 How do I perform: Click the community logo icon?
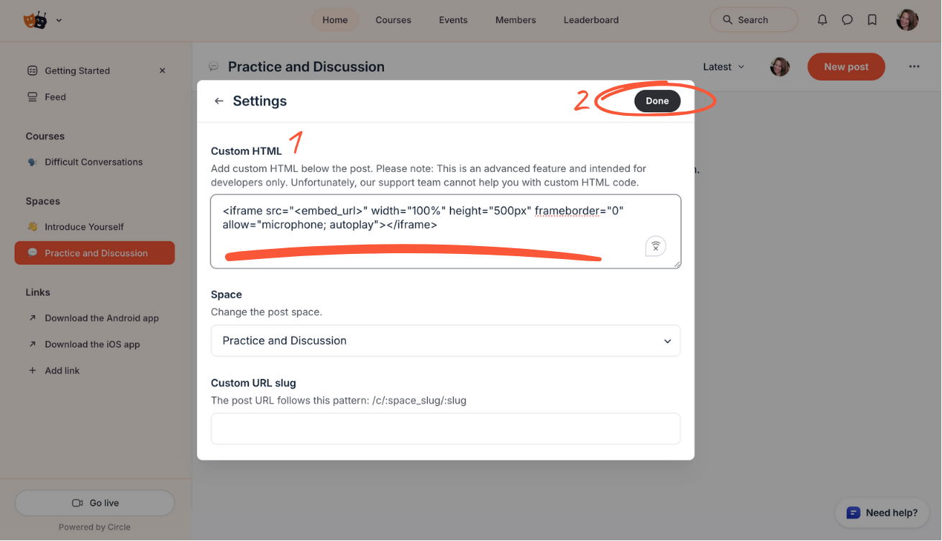tap(35, 20)
